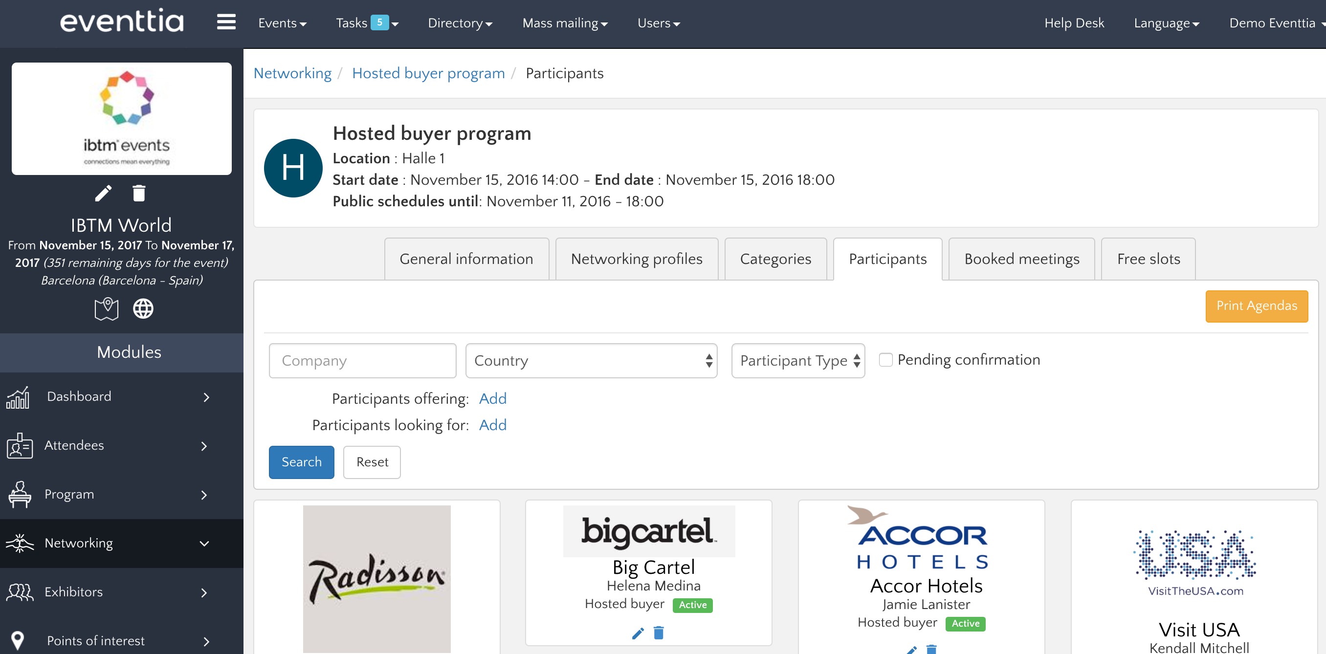
Task: Select a country from the Country dropdown
Action: click(593, 361)
